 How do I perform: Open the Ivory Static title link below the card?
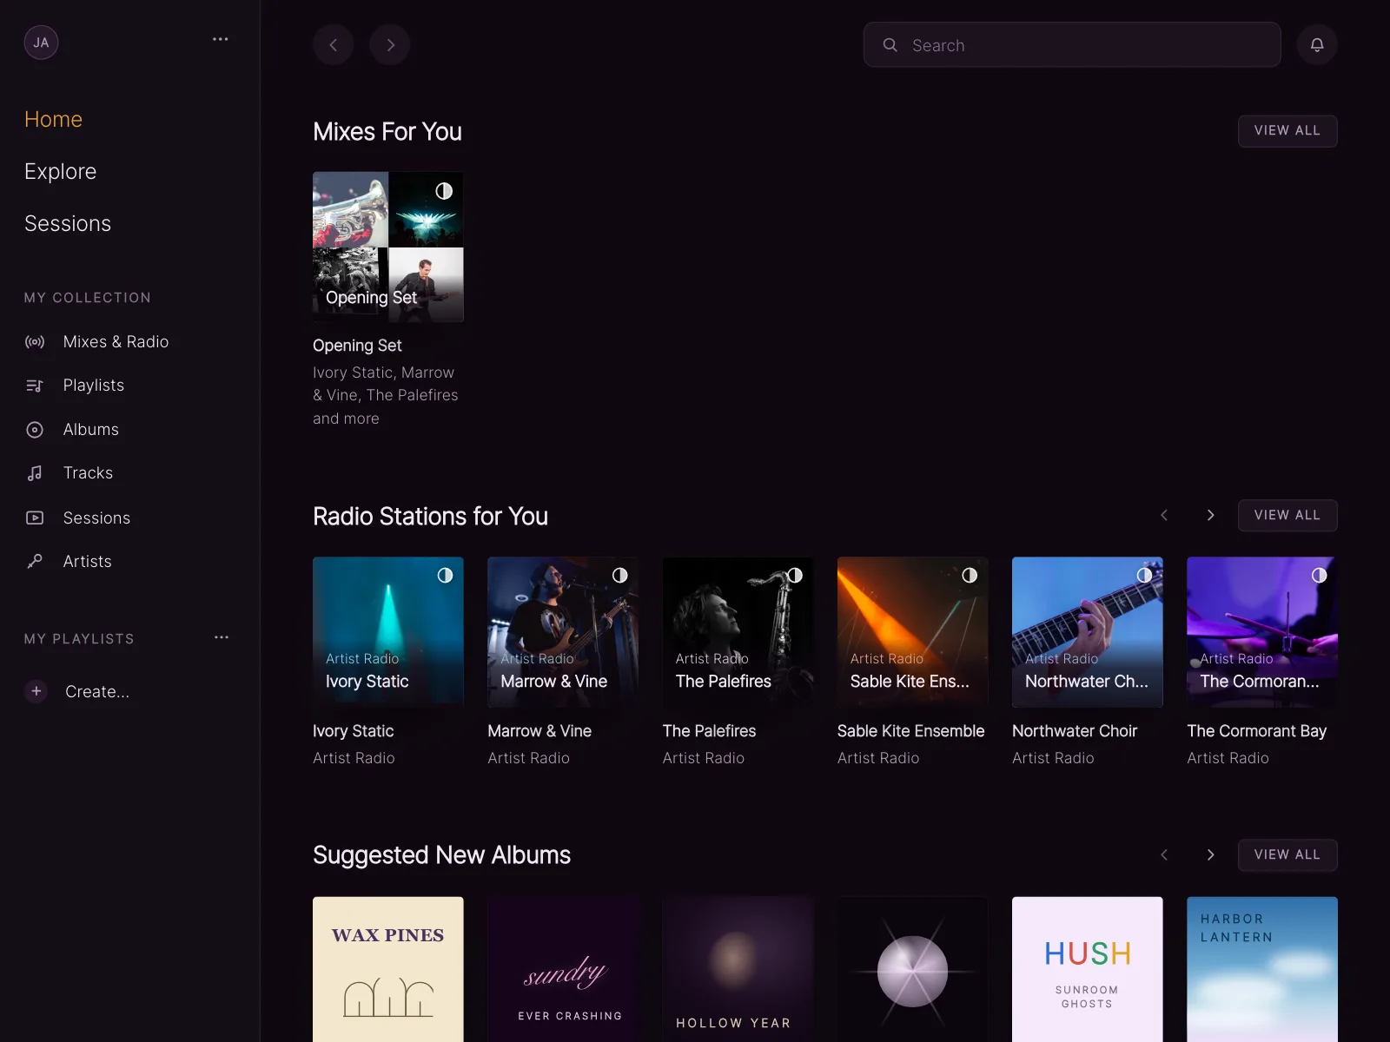(353, 731)
